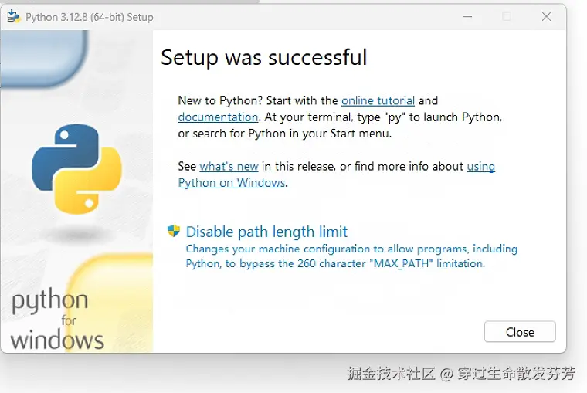This screenshot has width=587, height=393.
Task: Click the UAC shield icon
Action: 173,231
